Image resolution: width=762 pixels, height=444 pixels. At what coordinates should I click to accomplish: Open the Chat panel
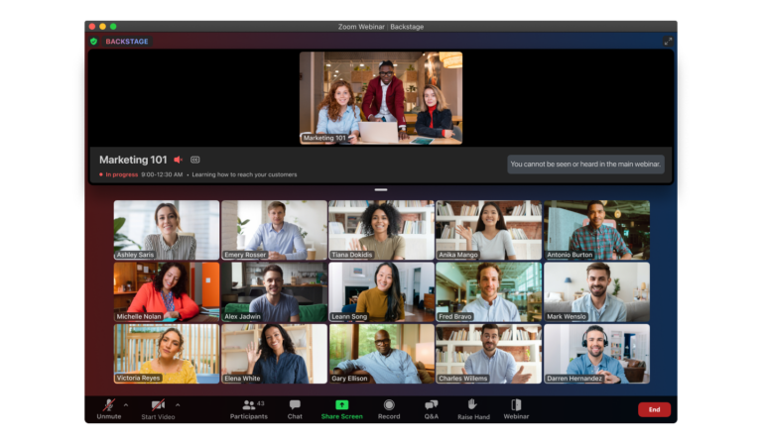295,409
